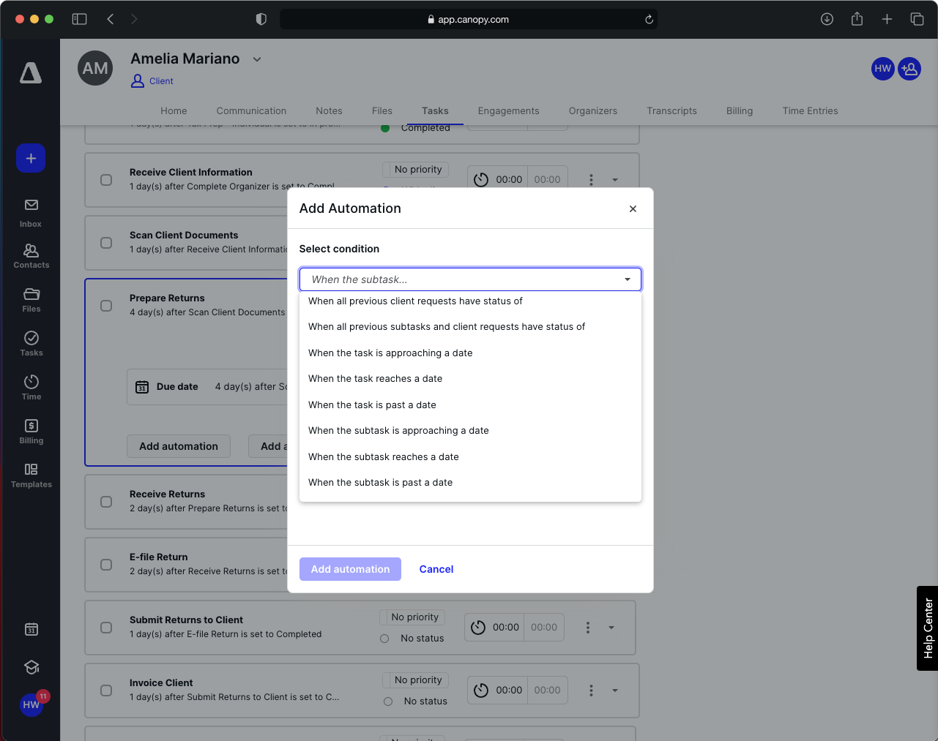938x741 pixels.
Task: Open the Inbox from the sidebar
Action: click(x=30, y=211)
